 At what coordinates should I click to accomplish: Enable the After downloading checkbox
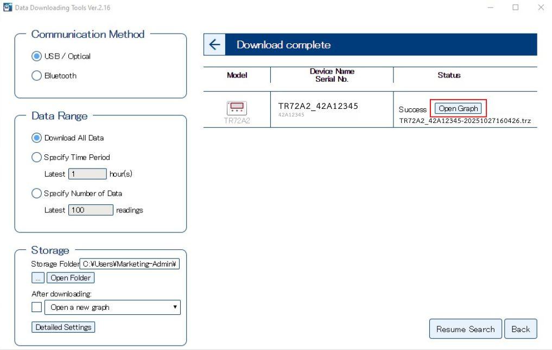(36, 307)
